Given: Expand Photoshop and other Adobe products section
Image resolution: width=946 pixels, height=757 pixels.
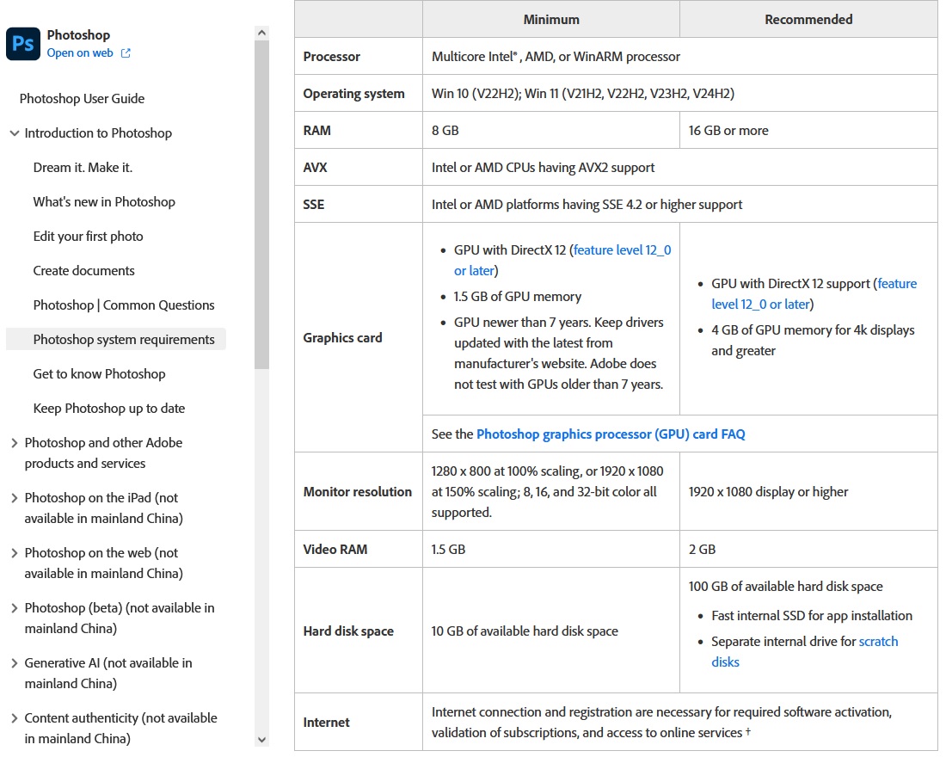Looking at the screenshot, I should click(15, 443).
